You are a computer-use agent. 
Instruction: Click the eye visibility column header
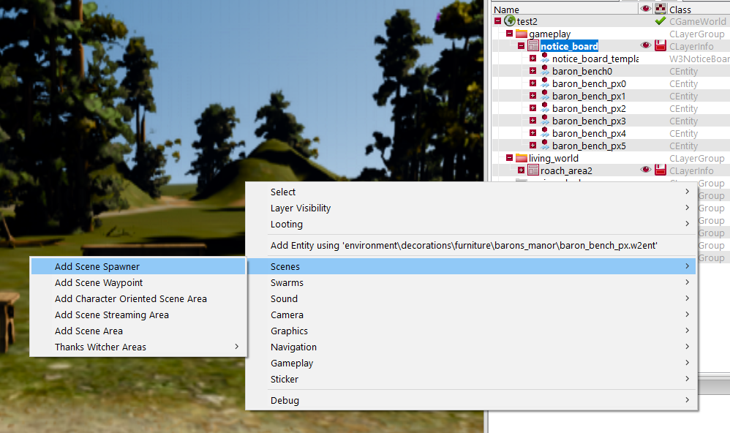click(x=646, y=9)
